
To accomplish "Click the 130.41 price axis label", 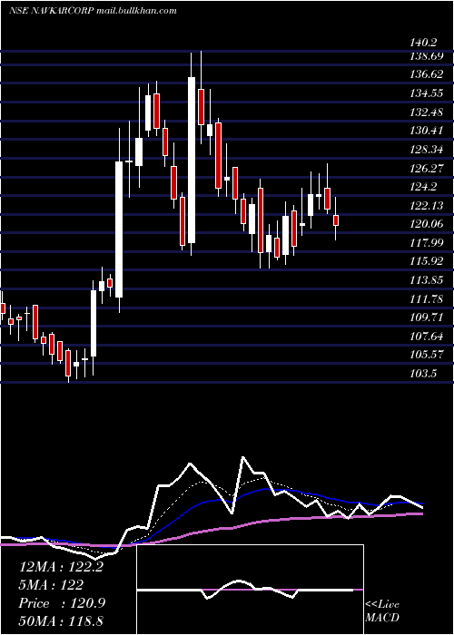I will click(x=427, y=131).
